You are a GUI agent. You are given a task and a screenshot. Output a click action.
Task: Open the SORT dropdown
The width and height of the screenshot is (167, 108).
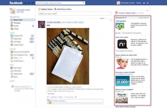(x=103, y=18)
